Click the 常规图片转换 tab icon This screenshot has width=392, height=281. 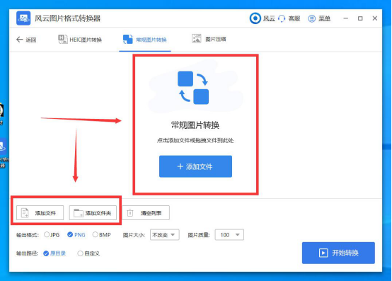[x=128, y=39]
